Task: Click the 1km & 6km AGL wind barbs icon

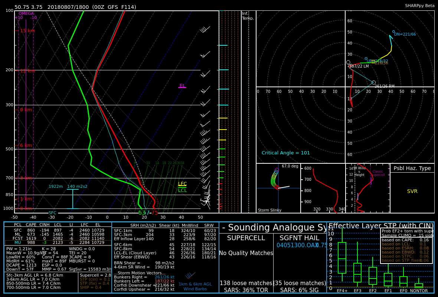Action: [x=190, y=276]
